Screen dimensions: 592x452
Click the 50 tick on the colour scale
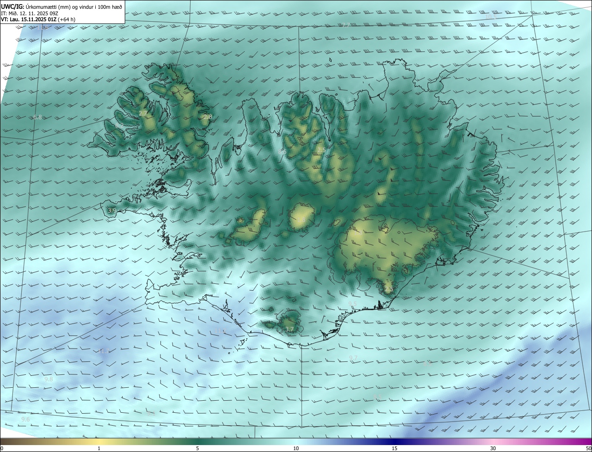click(x=588, y=448)
